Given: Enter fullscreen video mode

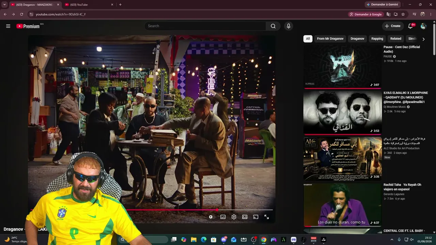Looking at the screenshot, I should click(266, 217).
